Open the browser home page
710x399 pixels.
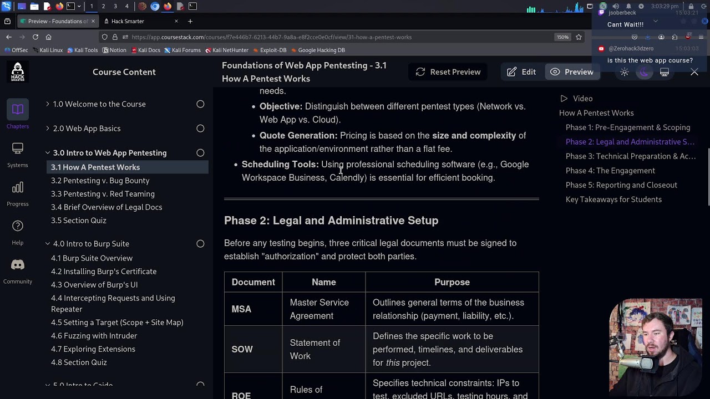(x=49, y=37)
